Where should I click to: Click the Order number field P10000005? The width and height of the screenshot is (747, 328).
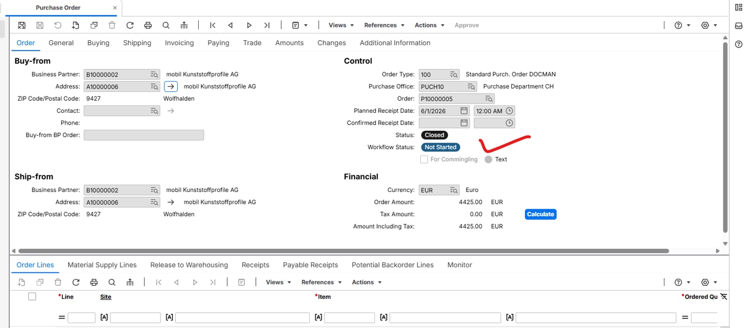pos(457,98)
